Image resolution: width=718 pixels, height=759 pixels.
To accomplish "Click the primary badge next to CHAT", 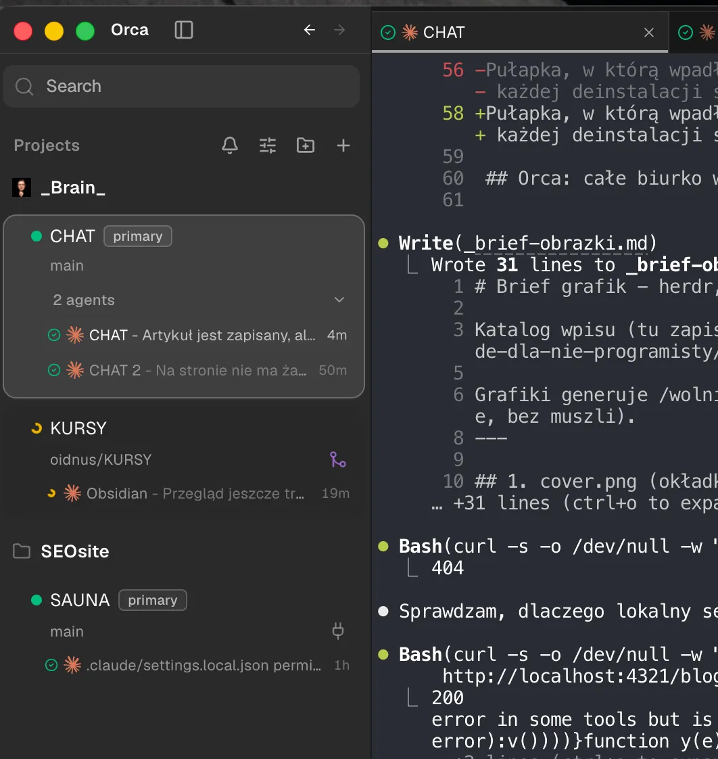I will coord(138,236).
